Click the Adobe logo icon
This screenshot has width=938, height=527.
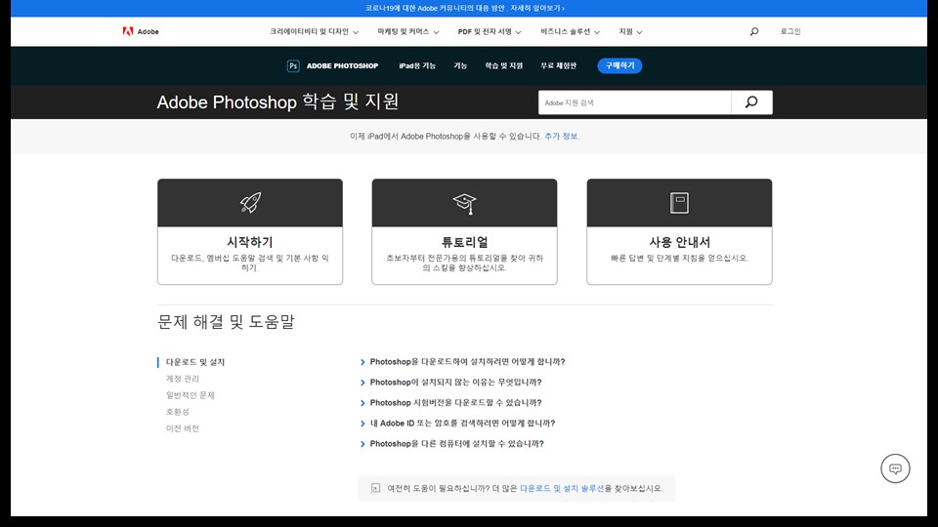point(127,31)
